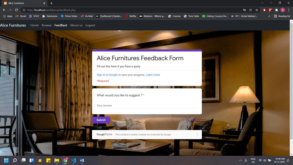Go to Home nav item
Screen dimensions: 293x165
pos(35,25)
